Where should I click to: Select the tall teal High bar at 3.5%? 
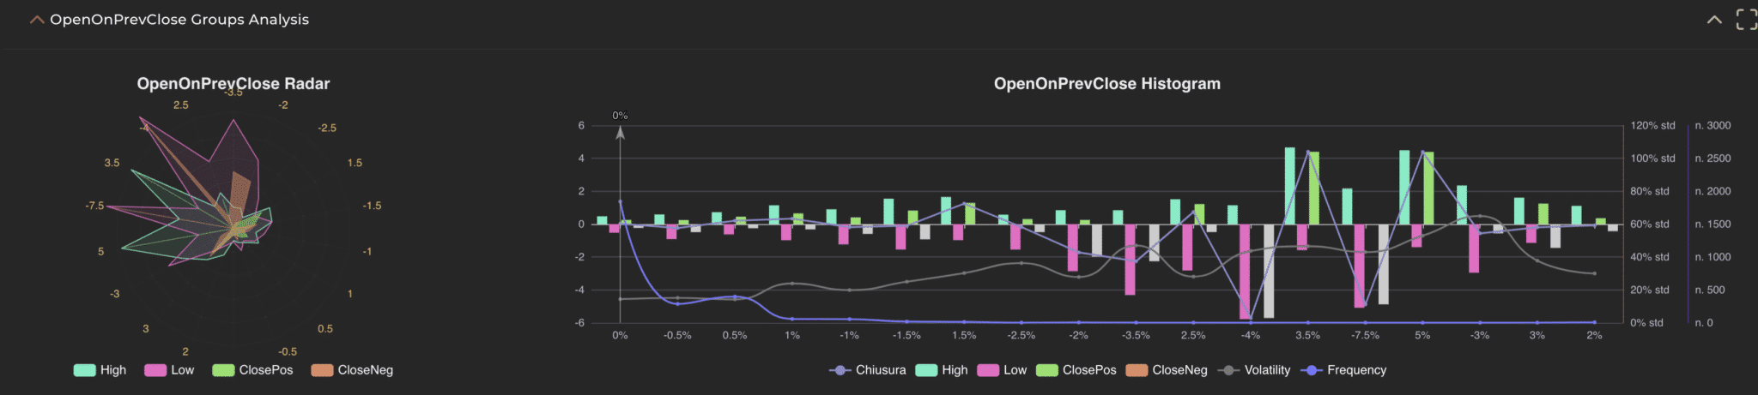coord(1289,186)
